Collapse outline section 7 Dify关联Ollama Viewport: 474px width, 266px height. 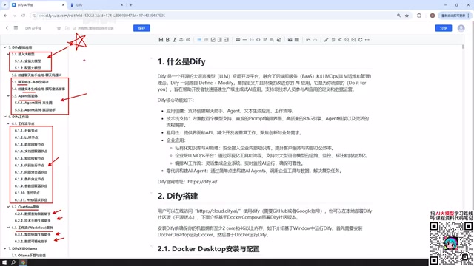click(x=5, y=248)
